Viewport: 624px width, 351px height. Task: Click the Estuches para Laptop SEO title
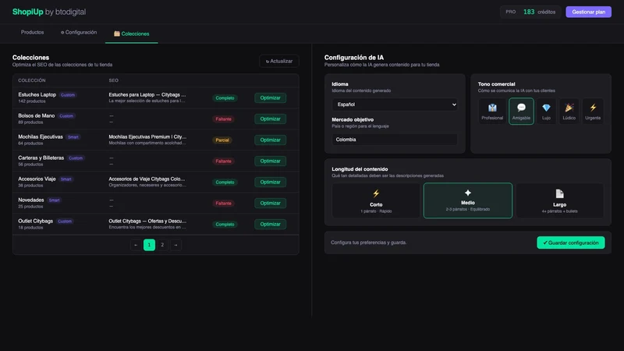[147, 94]
